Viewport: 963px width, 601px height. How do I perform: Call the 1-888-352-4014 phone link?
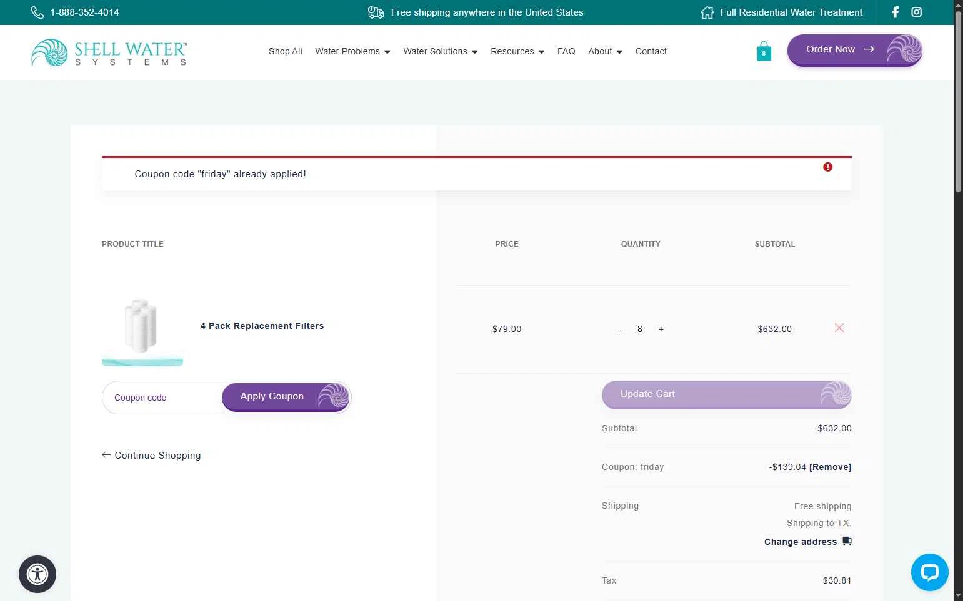point(84,12)
